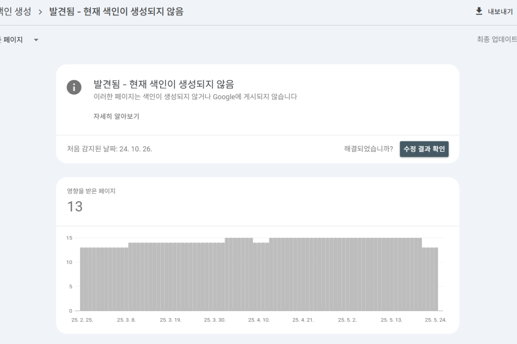
Task: Click the 25. 5. 24. date on chart axis
Action: pyautogui.click(x=436, y=320)
